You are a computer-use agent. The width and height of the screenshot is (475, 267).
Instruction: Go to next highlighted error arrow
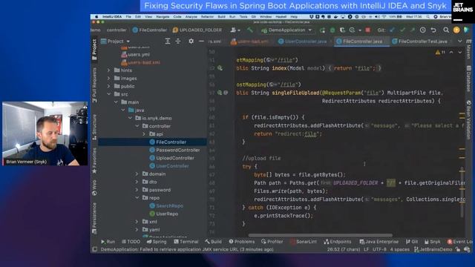[x=460, y=53]
